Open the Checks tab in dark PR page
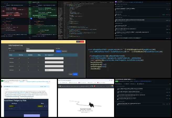Image resolution: width=172 pixels, height=118 pixels. 133,84
